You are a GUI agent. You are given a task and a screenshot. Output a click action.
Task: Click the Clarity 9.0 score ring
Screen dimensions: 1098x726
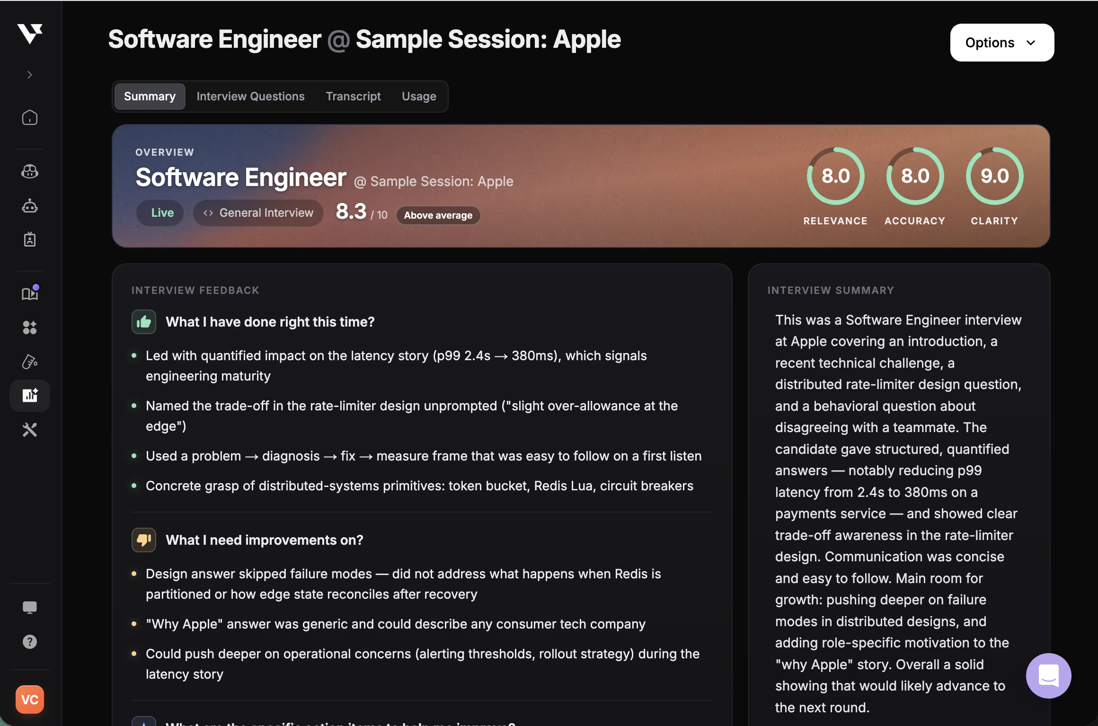pyautogui.click(x=995, y=176)
